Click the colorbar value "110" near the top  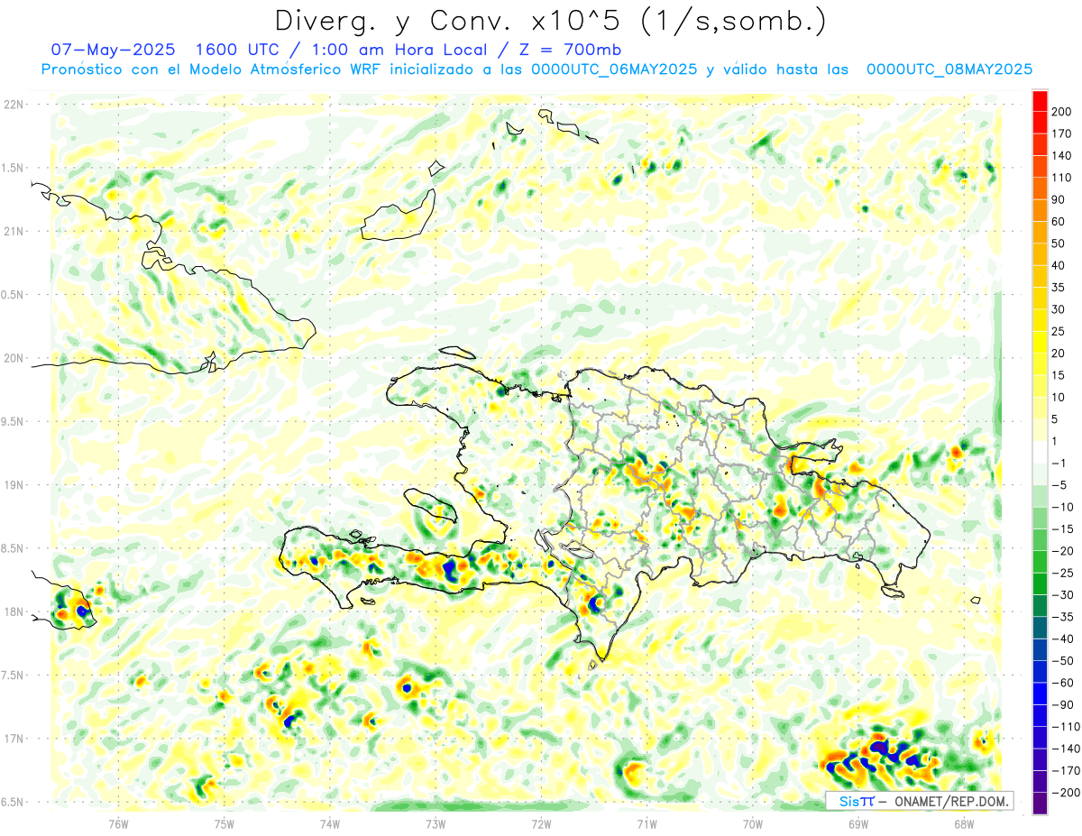tap(1062, 178)
